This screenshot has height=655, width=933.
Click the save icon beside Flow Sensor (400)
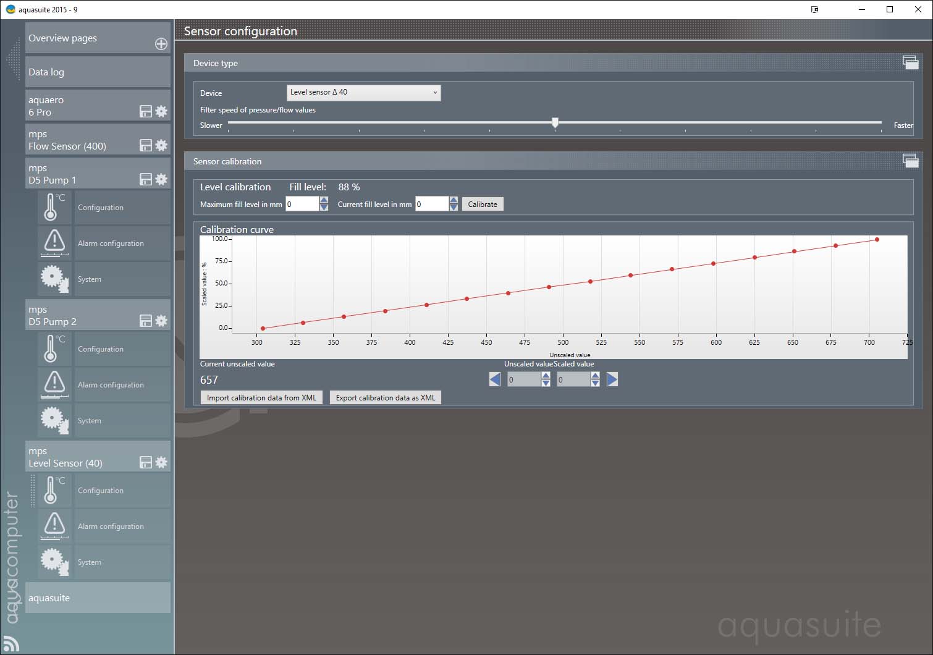[146, 145]
